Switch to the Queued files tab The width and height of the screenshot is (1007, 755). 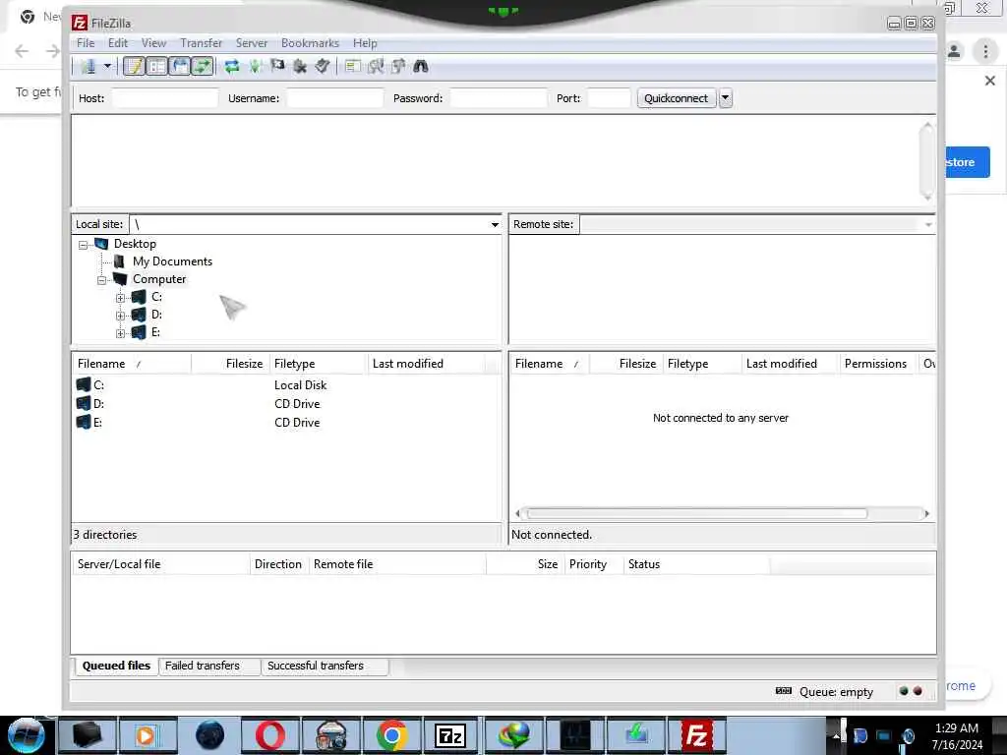116,666
